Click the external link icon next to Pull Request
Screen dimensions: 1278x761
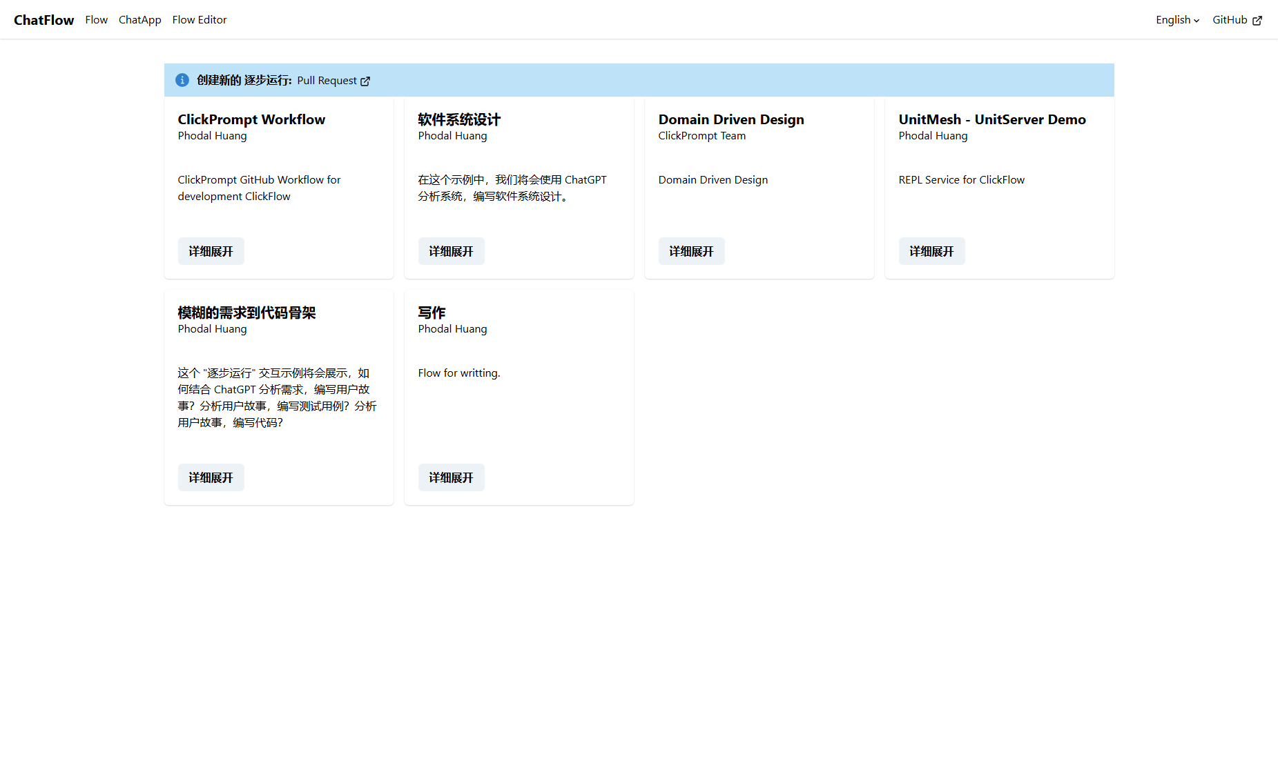point(365,81)
